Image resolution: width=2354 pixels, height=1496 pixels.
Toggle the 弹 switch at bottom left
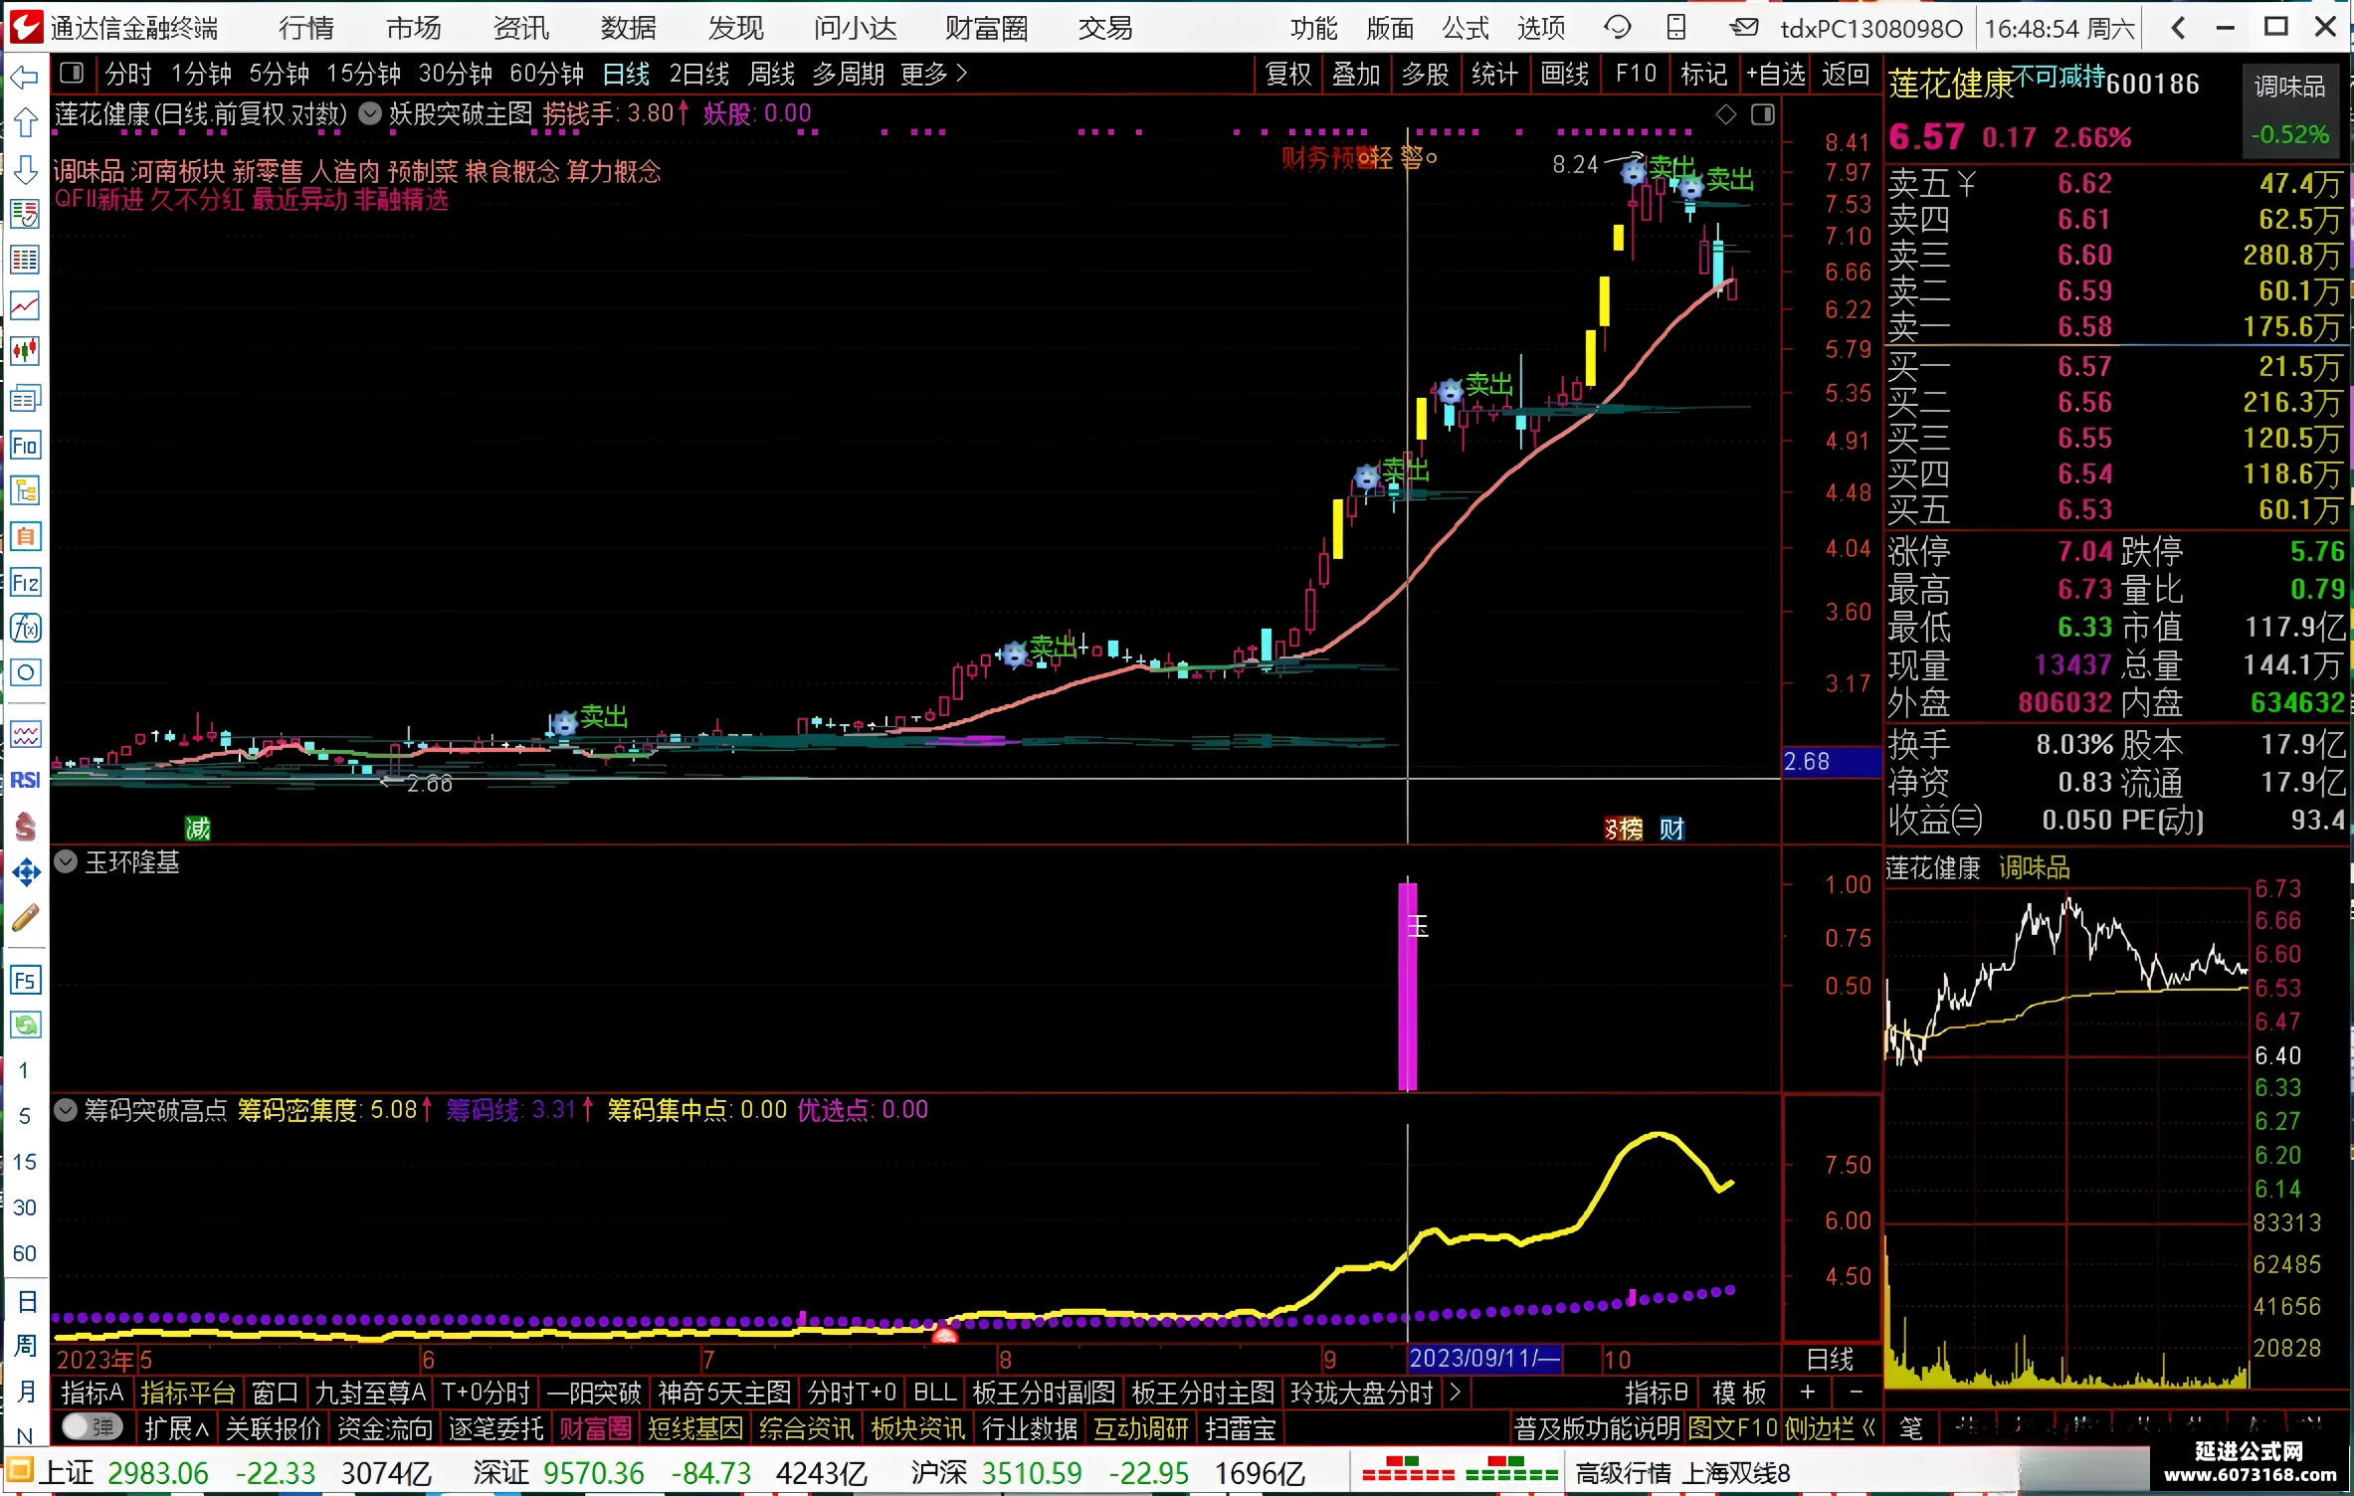click(92, 1427)
